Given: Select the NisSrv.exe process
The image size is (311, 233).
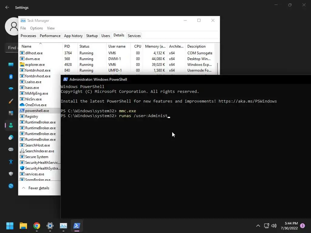Looking at the screenshot, I should (40, 99).
